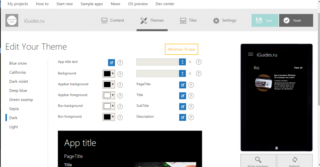Image resolution: width=320 pixels, height=167 pixels.
Task: Show help for Box foreground
Action: click(x=120, y=117)
